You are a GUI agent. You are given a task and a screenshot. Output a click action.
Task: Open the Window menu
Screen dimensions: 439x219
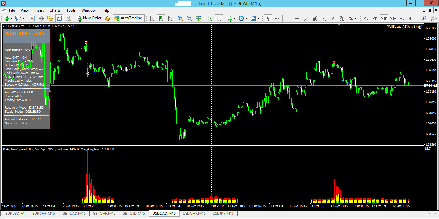point(88,10)
